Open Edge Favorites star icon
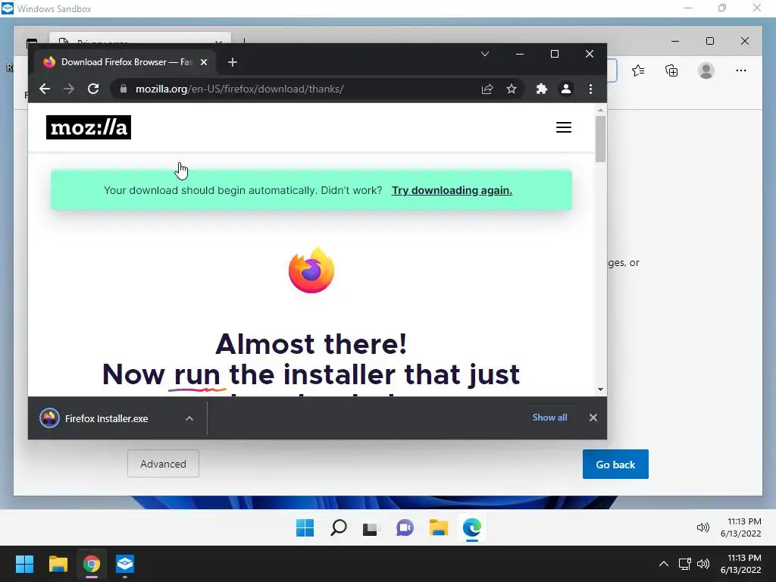Screen dimensions: 776x582 point(638,70)
